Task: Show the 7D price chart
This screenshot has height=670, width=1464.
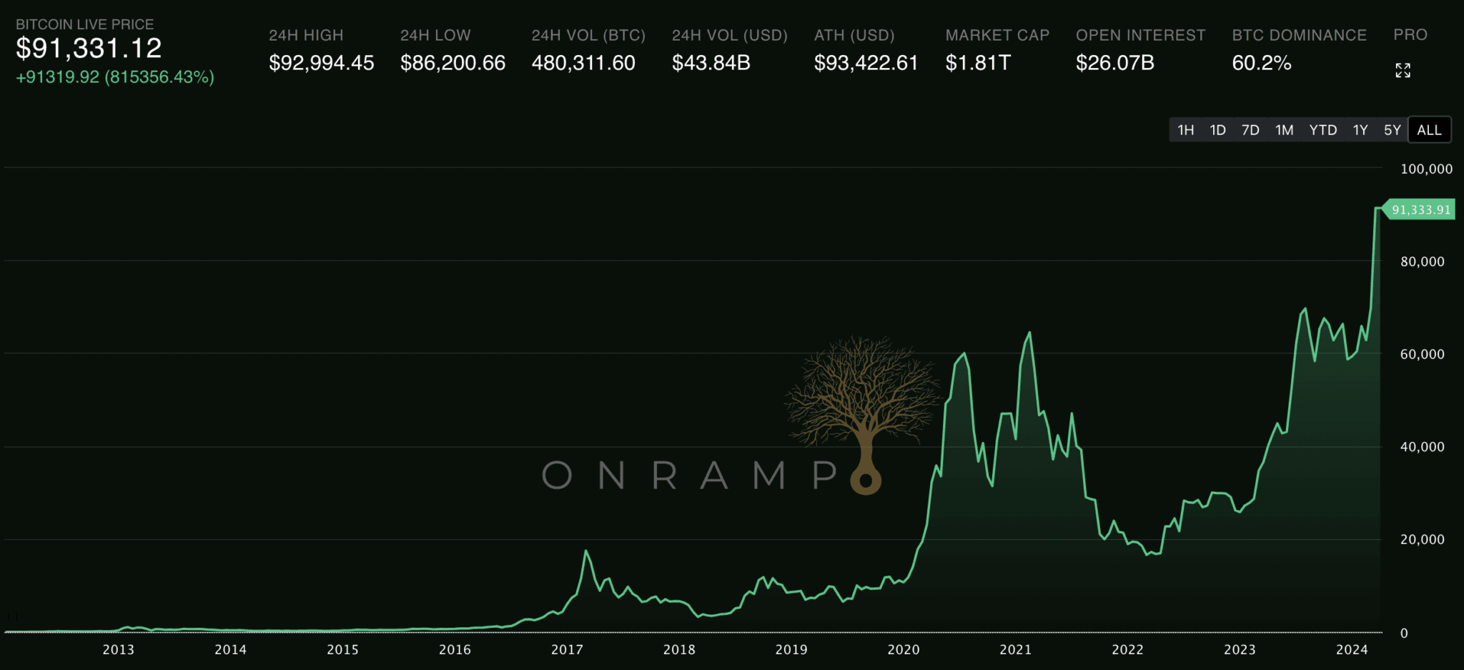Action: click(1250, 130)
